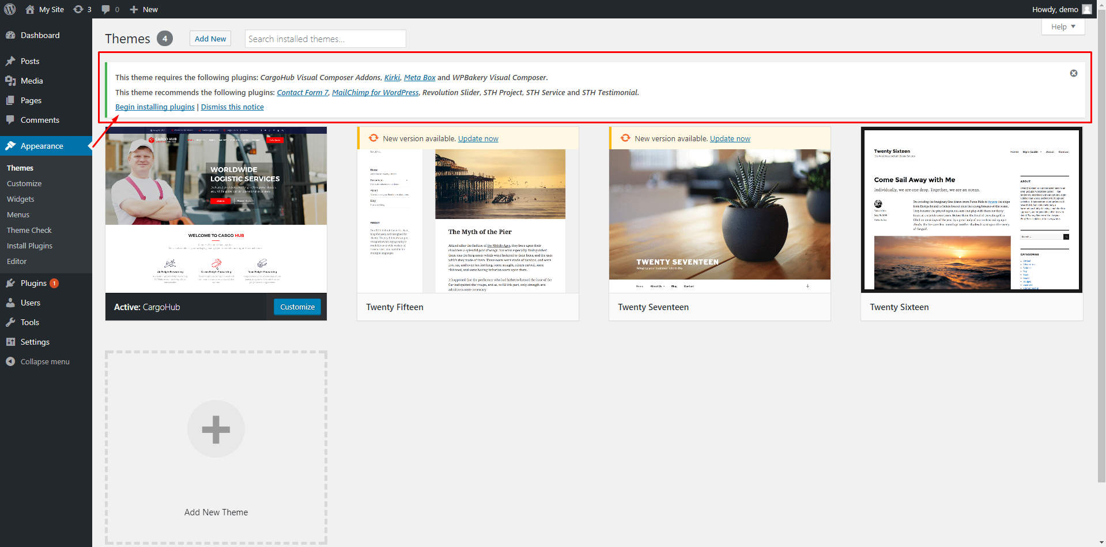Click the Posts pushpin icon
The image size is (1106, 547).
click(x=10, y=61)
